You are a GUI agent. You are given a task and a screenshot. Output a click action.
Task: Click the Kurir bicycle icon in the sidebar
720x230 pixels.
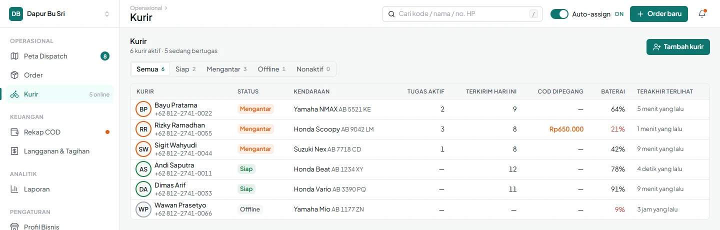click(14, 94)
